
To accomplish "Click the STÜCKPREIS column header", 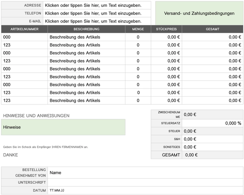I will (166, 29).
